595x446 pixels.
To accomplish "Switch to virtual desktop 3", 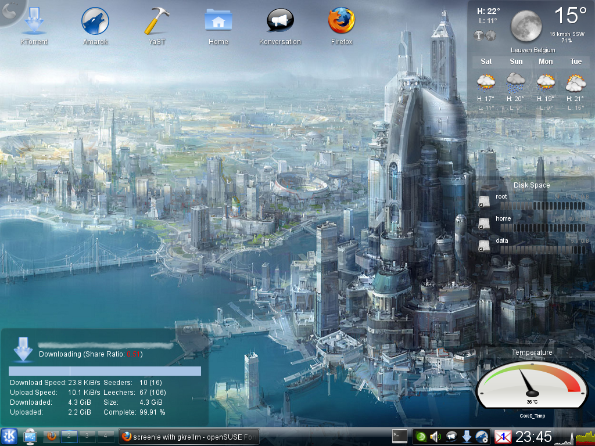I will point(87,436).
